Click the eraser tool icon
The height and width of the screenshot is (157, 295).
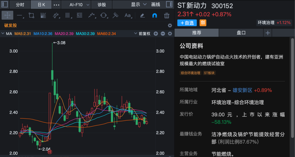pos(142,15)
